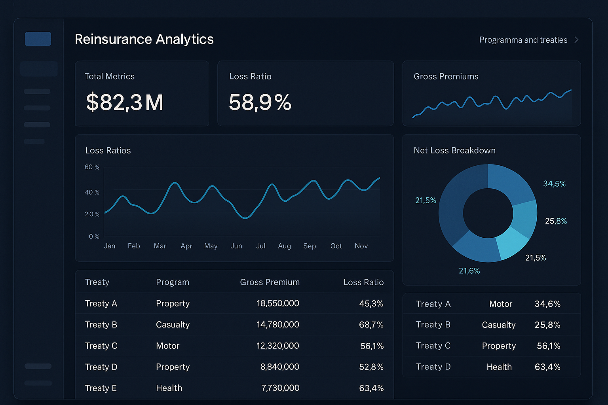Select the Aug month axis label
608x405 pixels.
284,246
